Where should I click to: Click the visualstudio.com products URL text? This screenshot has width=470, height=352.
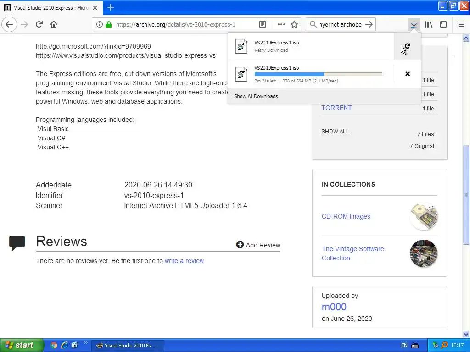pos(126,55)
